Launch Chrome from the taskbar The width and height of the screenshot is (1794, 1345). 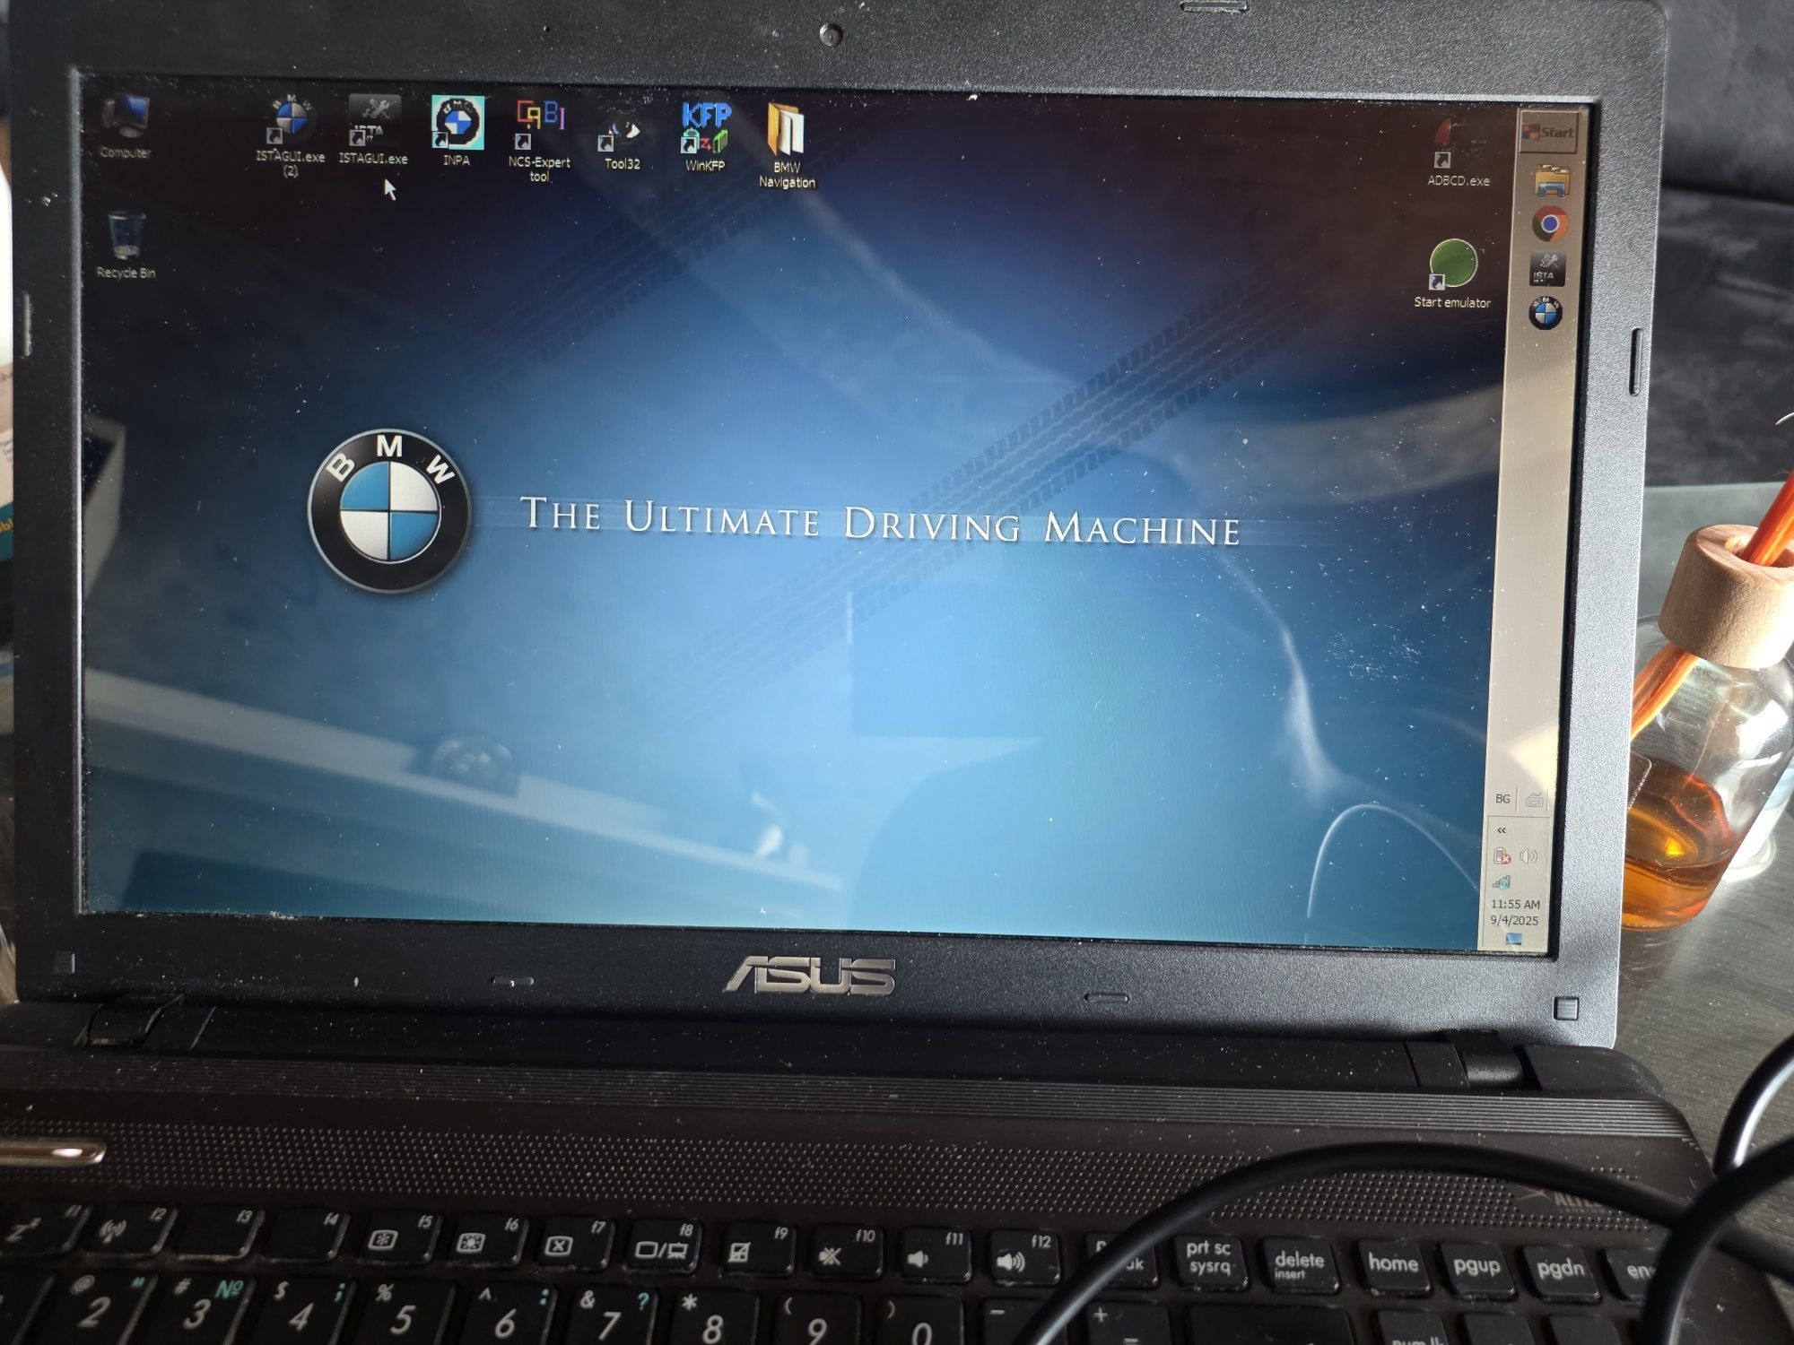pos(1549,224)
